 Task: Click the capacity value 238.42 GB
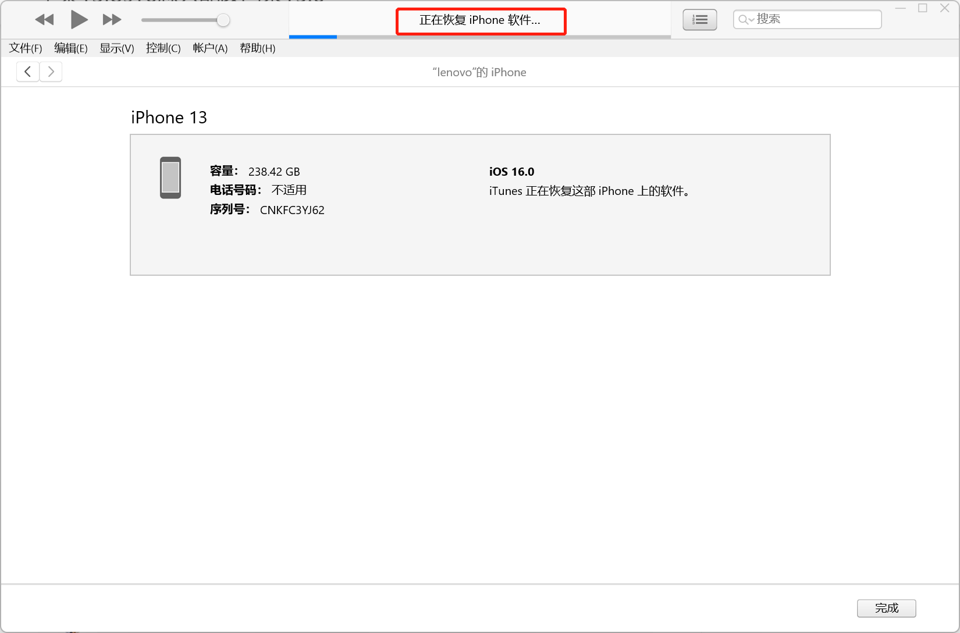click(x=274, y=172)
